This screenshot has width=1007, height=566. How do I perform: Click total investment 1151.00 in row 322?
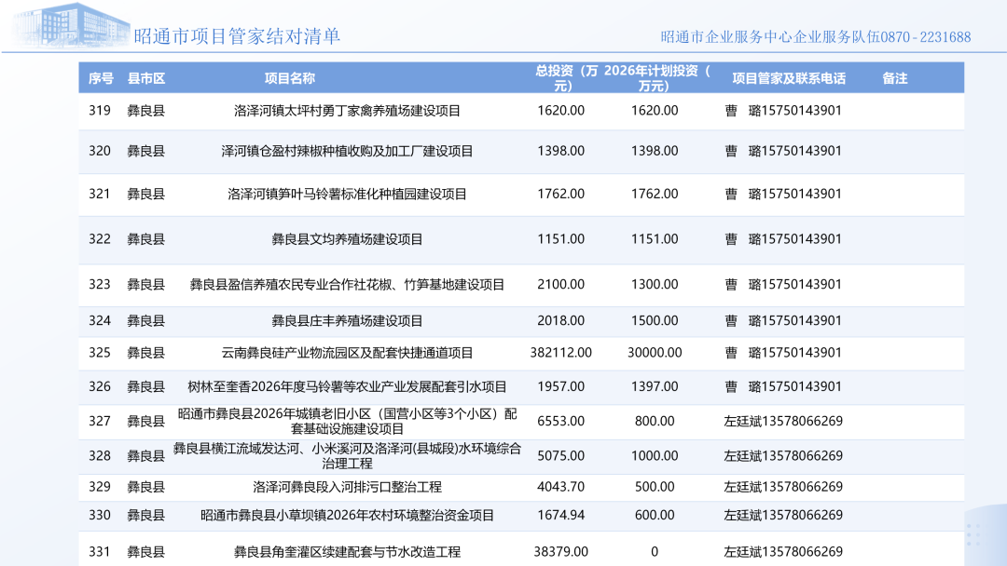(x=560, y=239)
